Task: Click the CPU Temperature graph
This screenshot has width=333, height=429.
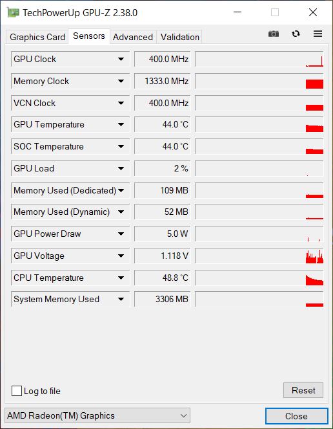Action: point(259,278)
